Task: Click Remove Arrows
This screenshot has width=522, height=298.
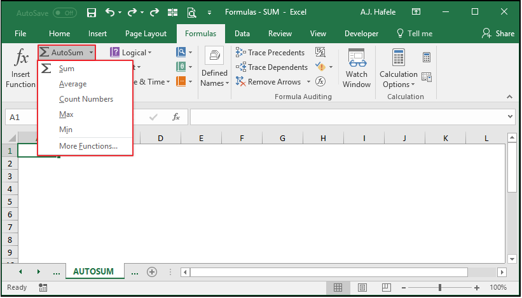Action: click(x=268, y=82)
